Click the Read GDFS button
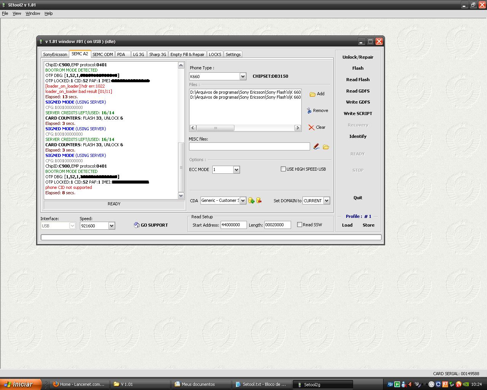 tap(358, 91)
